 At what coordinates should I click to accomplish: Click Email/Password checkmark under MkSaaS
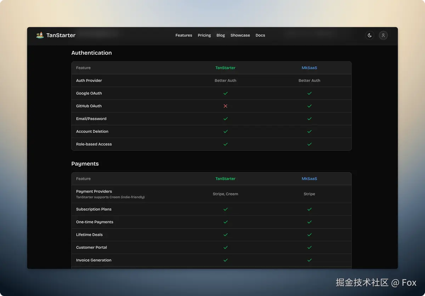[x=310, y=119]
